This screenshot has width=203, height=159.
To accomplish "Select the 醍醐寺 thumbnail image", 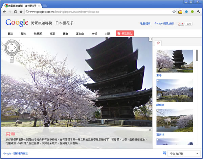I will (175, 91).
